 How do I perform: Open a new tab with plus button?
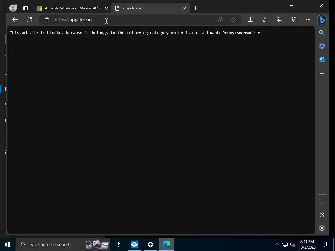click(195, 8)
